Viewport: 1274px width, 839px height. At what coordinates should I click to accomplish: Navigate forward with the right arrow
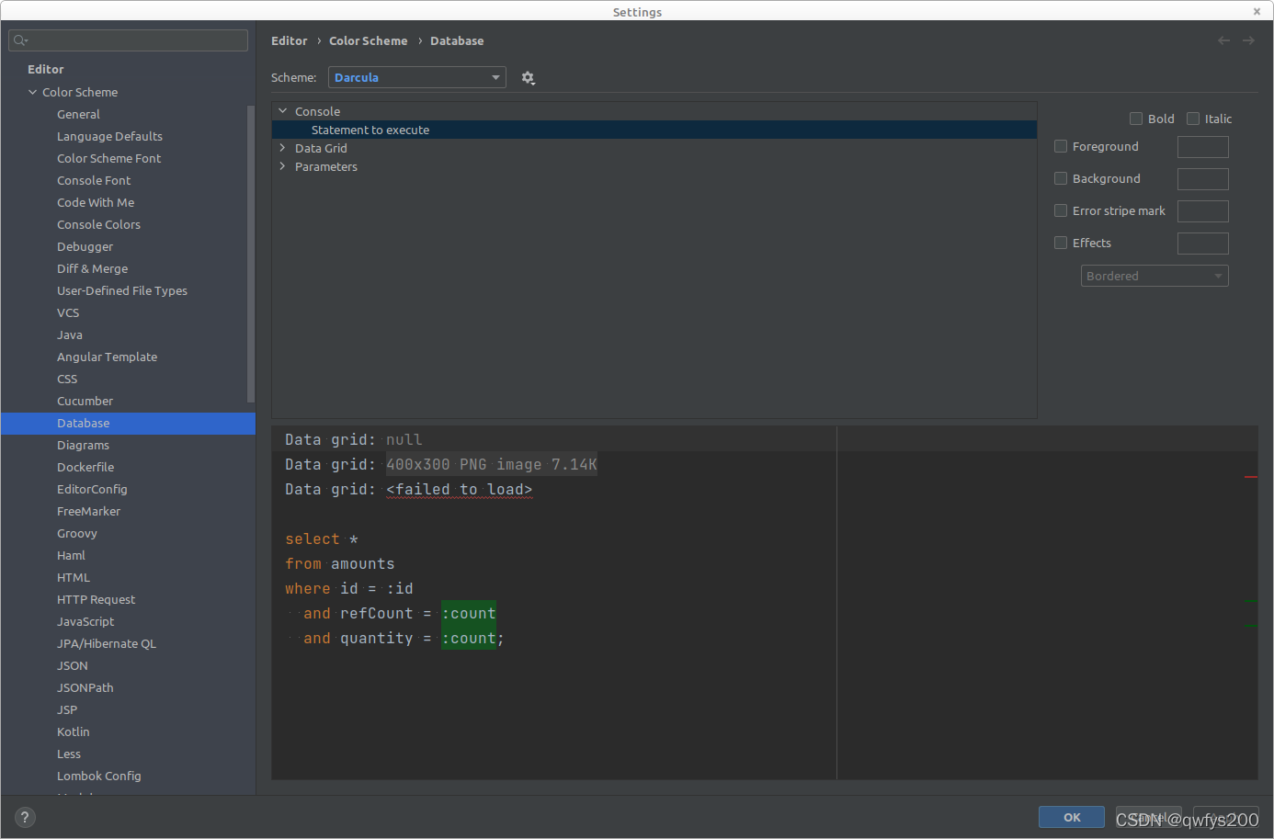(1248, 40)
